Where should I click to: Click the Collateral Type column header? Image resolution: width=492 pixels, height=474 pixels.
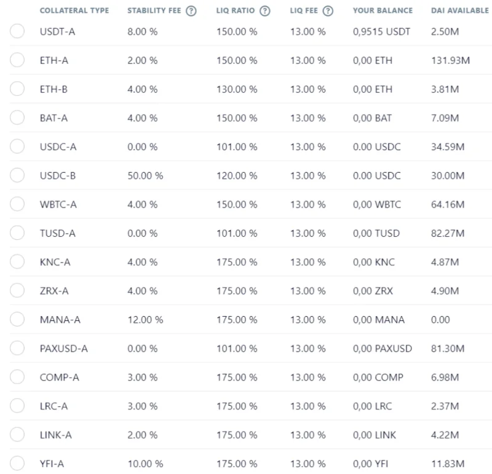pyautogui.click(x=74, y=10)
